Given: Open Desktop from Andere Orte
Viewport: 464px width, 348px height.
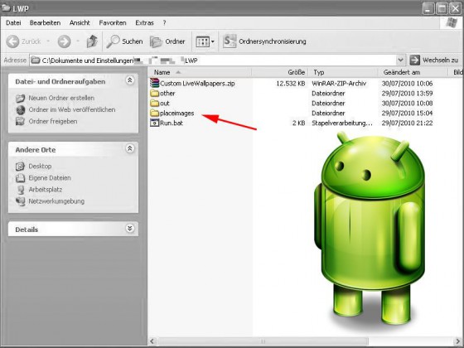Looking at the screenshot, I should click(x=40, y=166).
